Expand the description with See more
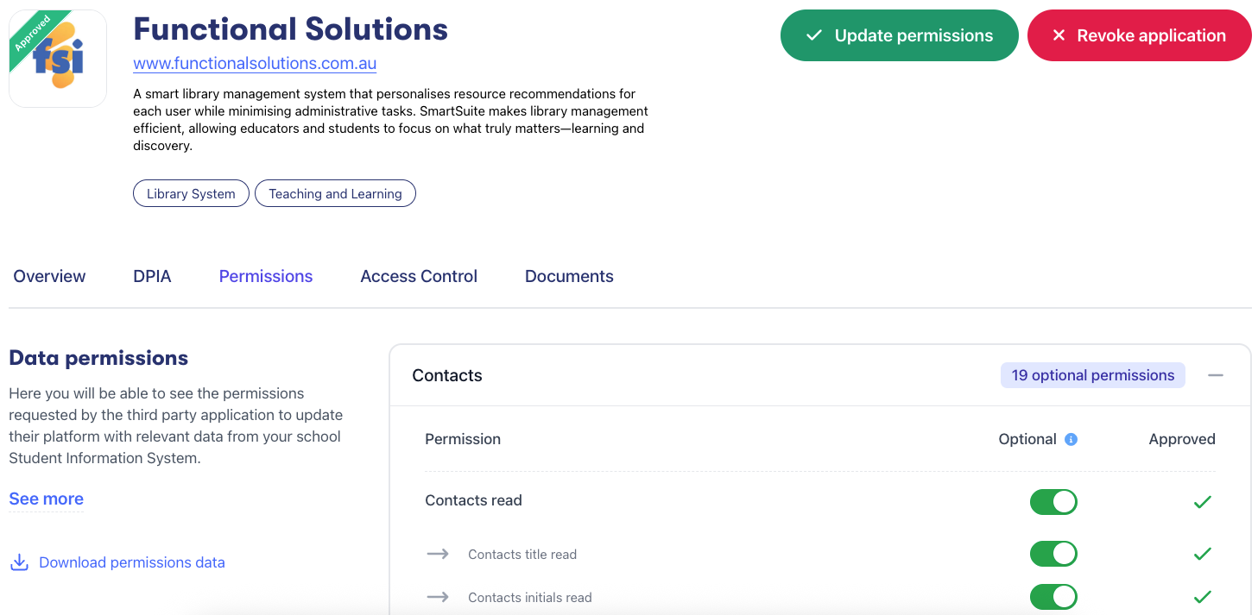The height and width of the screenshot is (615, 1258). [46, 499]
